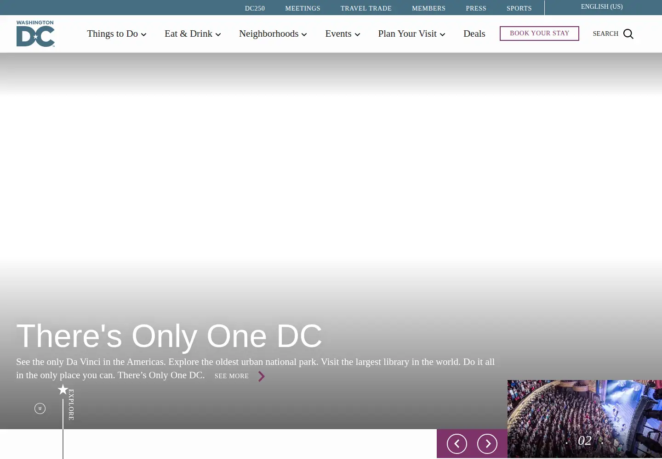The height and width of the screenshot is (459, 662).
Task: Go to next slide arrow
Action: click(487, 444)
